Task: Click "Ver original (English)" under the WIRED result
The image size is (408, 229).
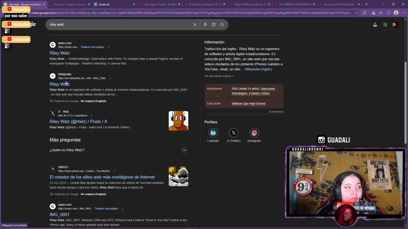Action: pos(93,194)
